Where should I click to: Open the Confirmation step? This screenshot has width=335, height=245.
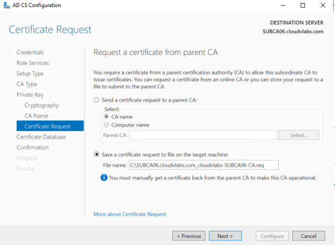click(33, 148)
